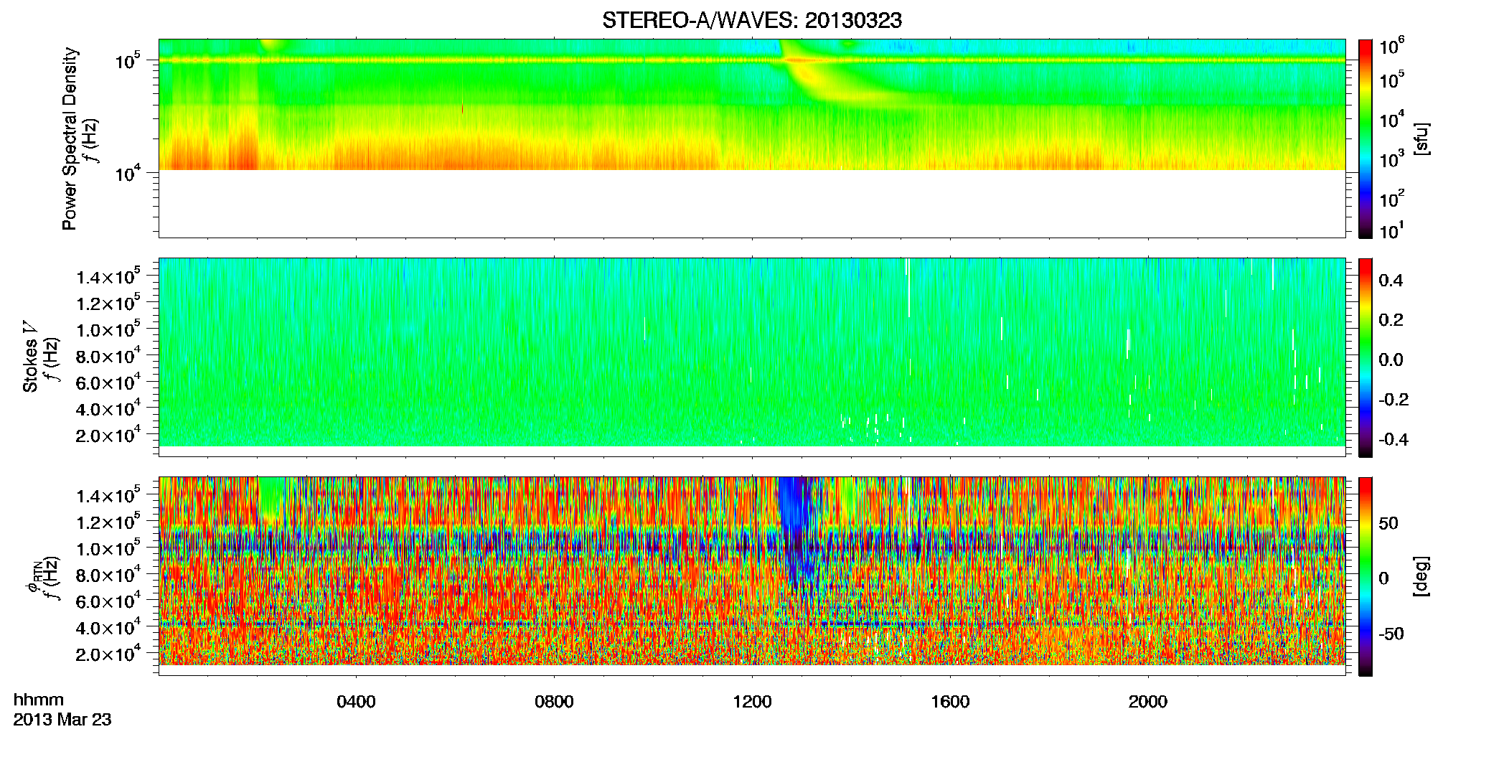The height and width of the screenshot is (775, 1504).
Task: Click the 2013 Mar 23 date label
Action: point(62,720)
